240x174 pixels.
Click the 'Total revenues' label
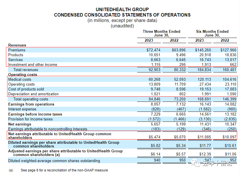coord(26,70)
